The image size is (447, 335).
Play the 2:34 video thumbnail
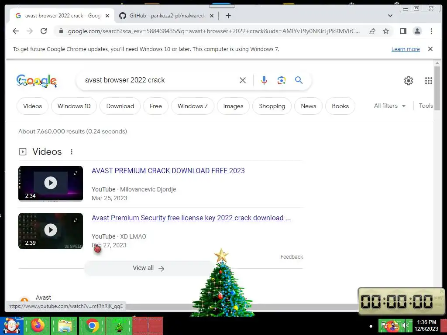[51, 184]
